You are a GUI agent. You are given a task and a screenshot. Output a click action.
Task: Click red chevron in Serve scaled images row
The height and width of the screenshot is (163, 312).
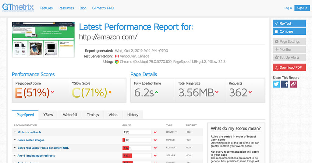[x=155, y=140]
